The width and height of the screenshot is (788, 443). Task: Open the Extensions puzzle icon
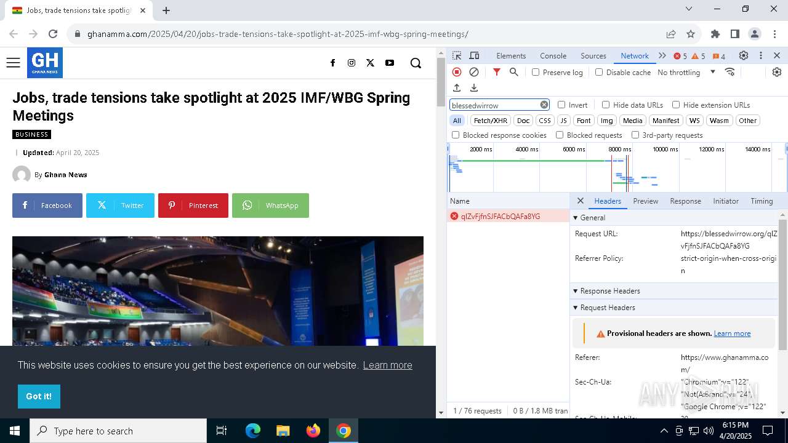(x=715, y=34)
